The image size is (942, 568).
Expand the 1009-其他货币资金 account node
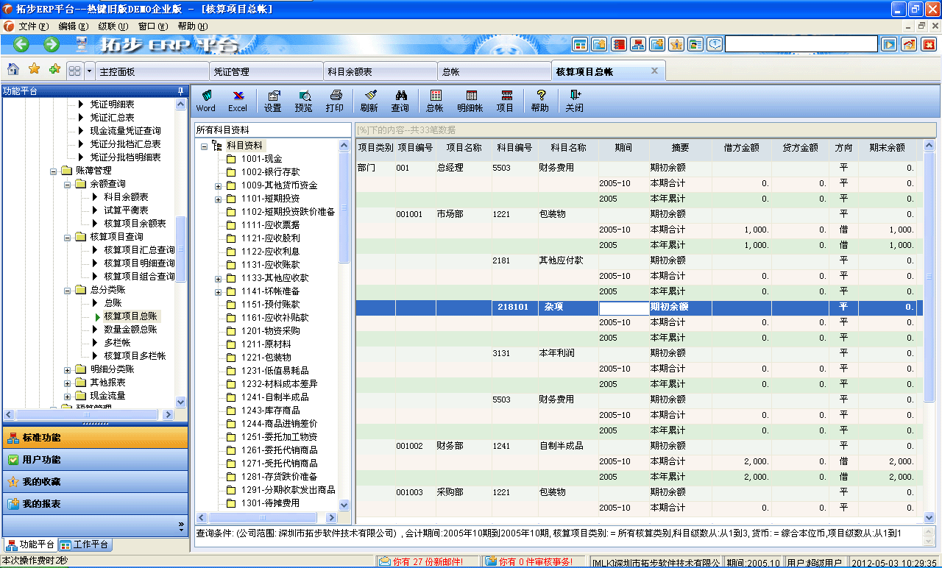pos(217,186)
